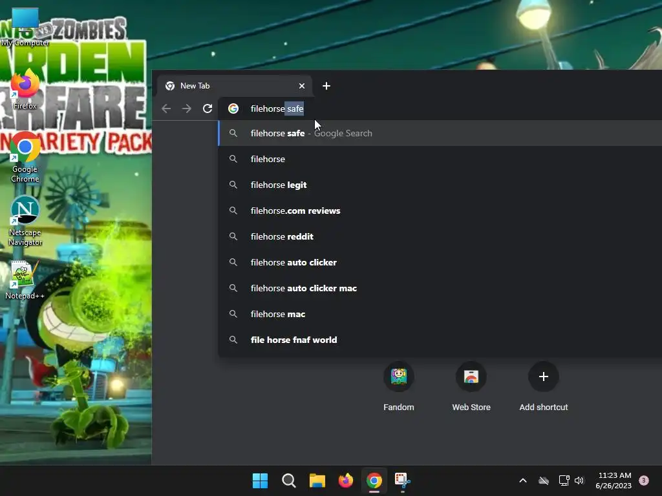Choose suggestion filehorse safe - Google Search
This screenshot has width=662, height=496.
pos(440,133)
